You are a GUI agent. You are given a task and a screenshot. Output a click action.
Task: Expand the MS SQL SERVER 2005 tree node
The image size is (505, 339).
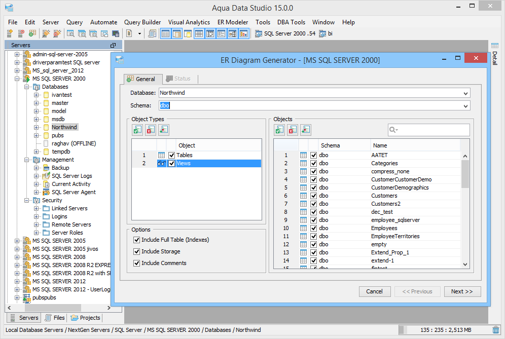tap(17, 241)
